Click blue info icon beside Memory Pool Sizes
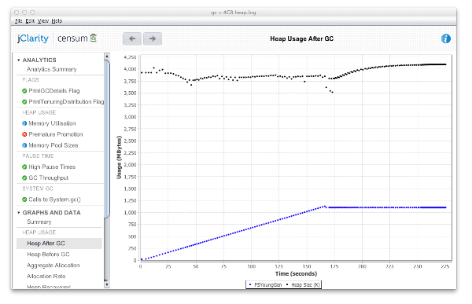The width and height of the screenshot is (472, 304). coord(24,145)
